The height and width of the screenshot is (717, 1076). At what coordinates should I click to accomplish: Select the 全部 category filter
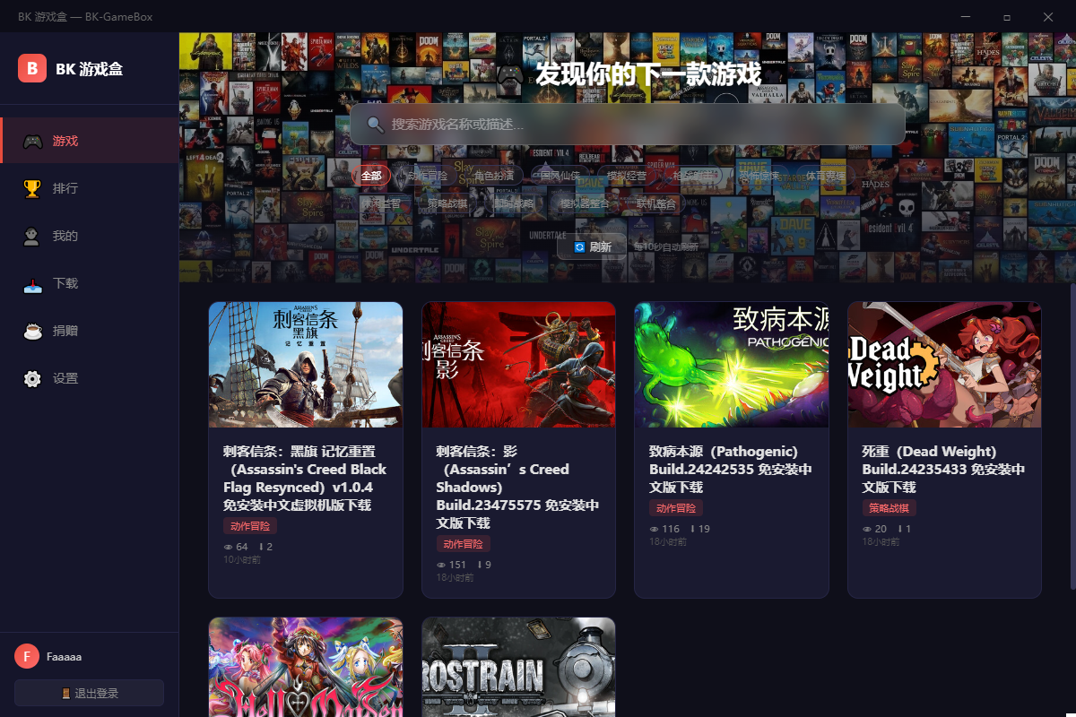coord(371,176)
